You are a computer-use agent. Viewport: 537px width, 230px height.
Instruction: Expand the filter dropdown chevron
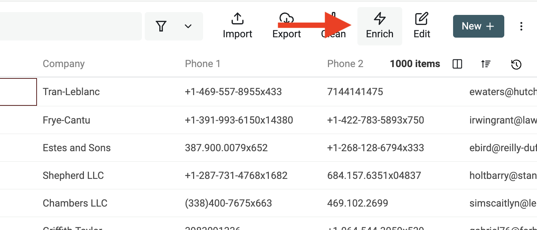(188, 26)
